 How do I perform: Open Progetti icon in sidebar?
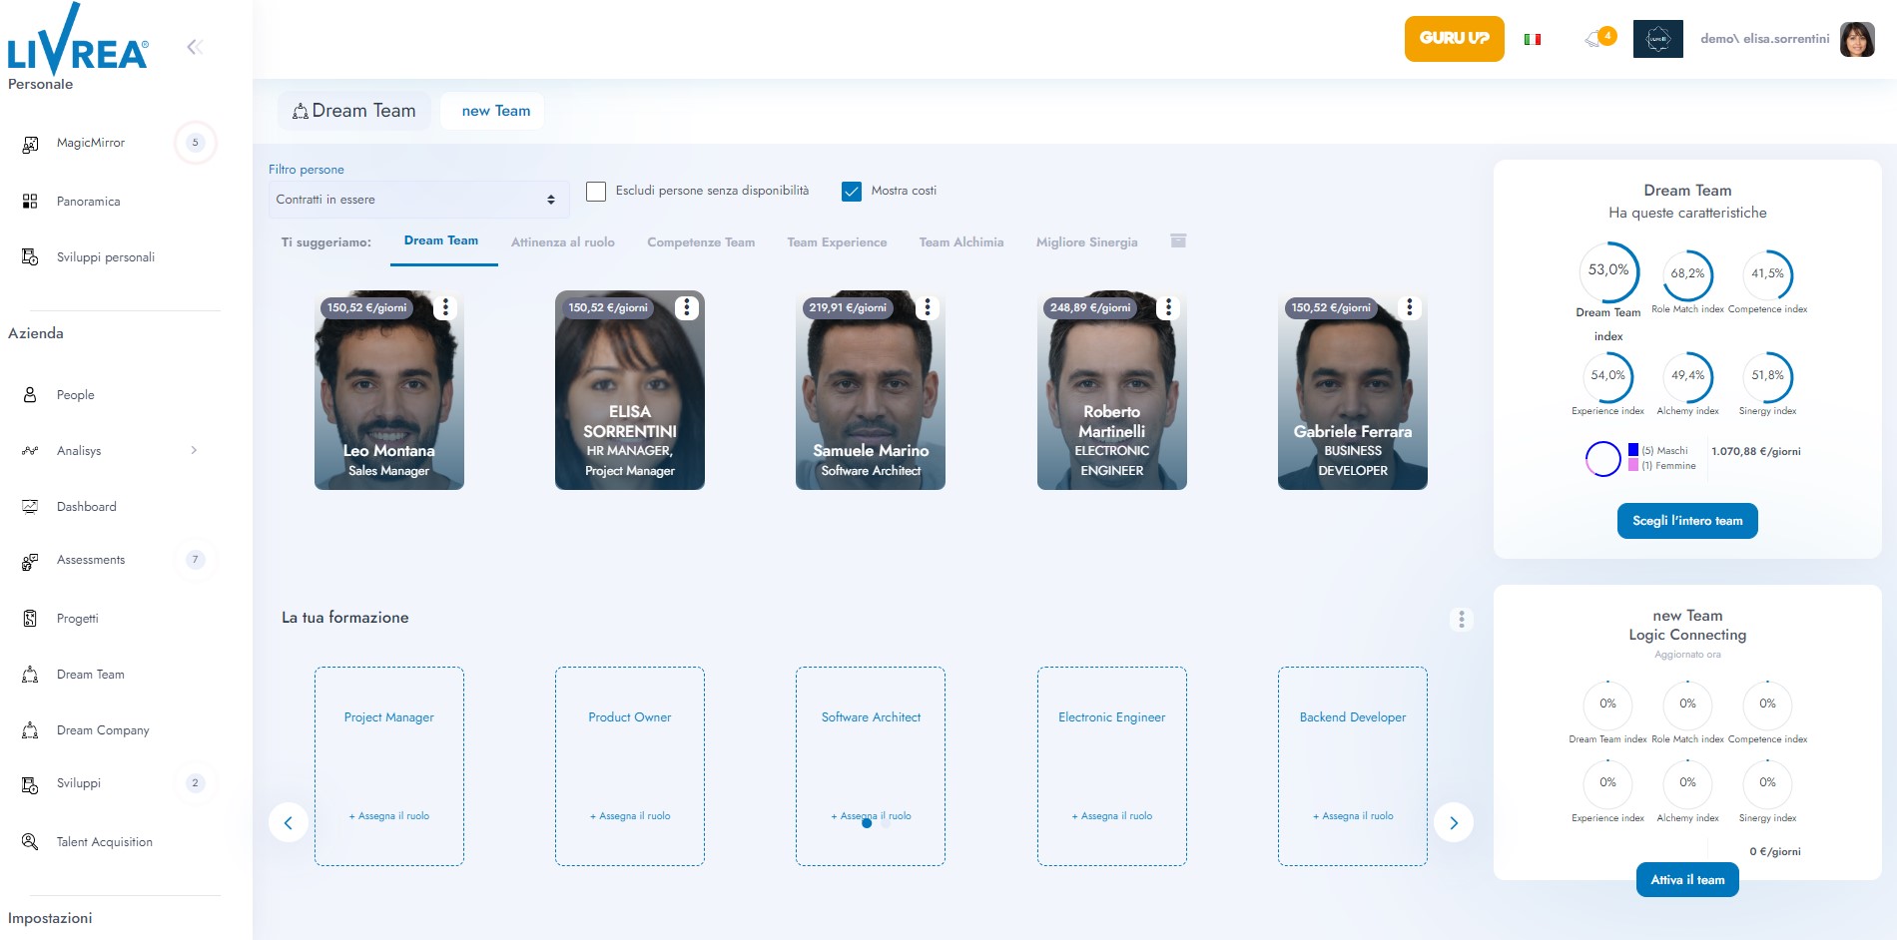(30, 619)
